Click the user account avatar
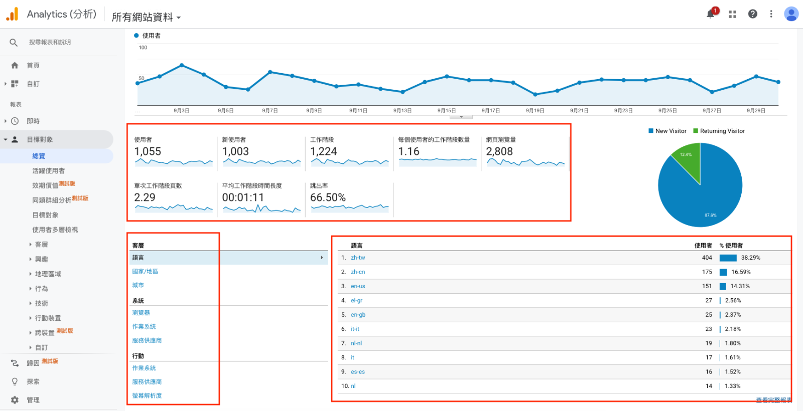This screenshot has height=411, width=803. (791, 14)
